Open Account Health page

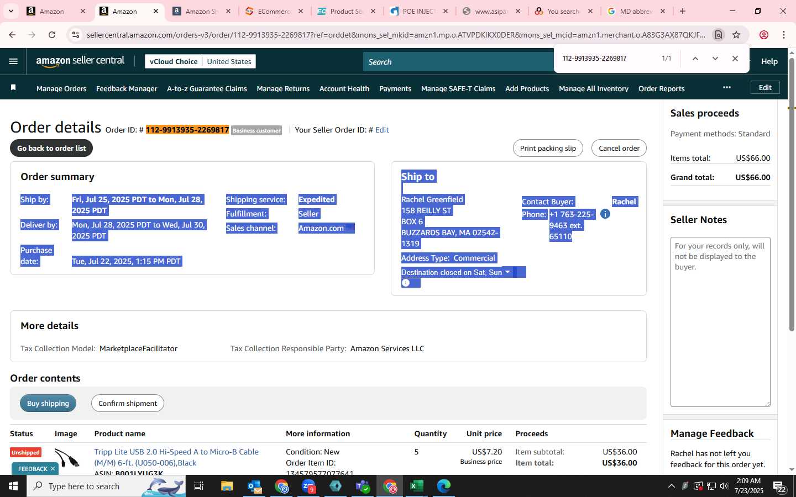coord(344,88)
